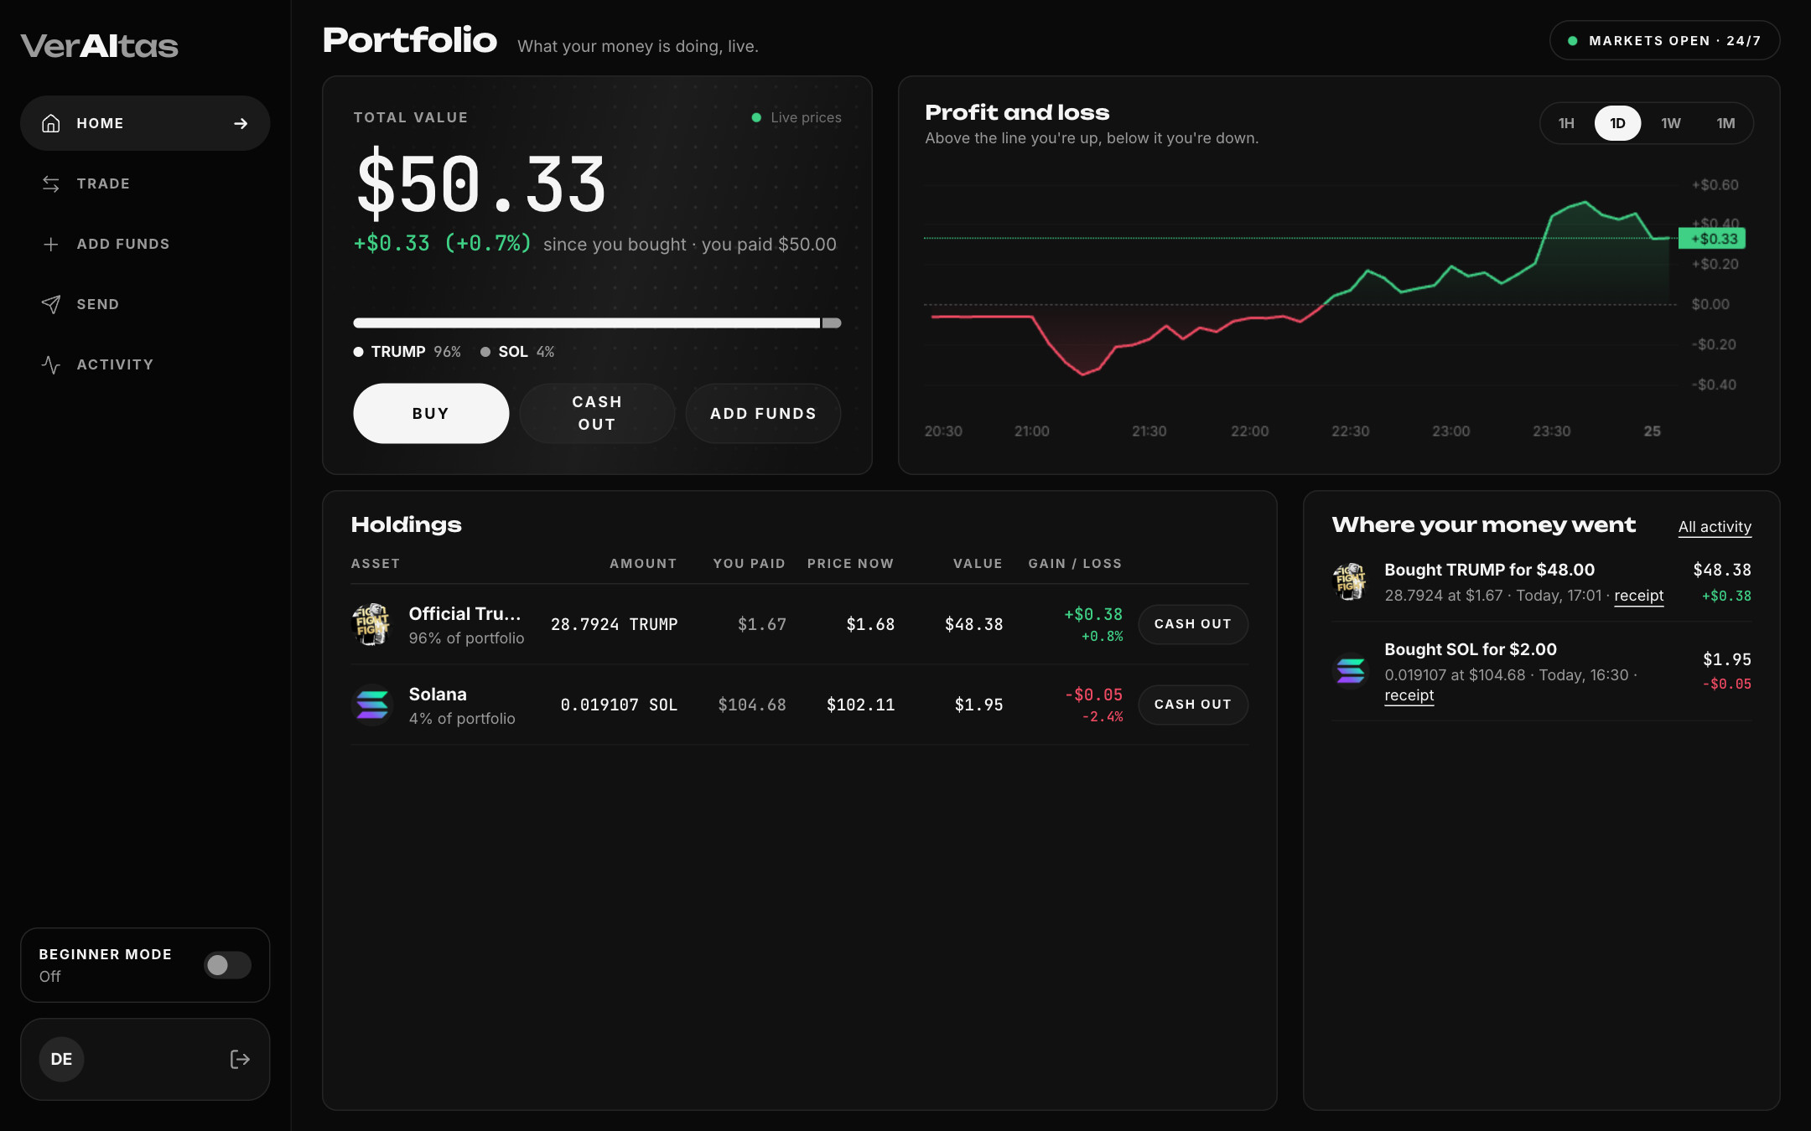Click the 0.019107 SOL amount cell
The image size is (1811, 1131).
[619, 705]
